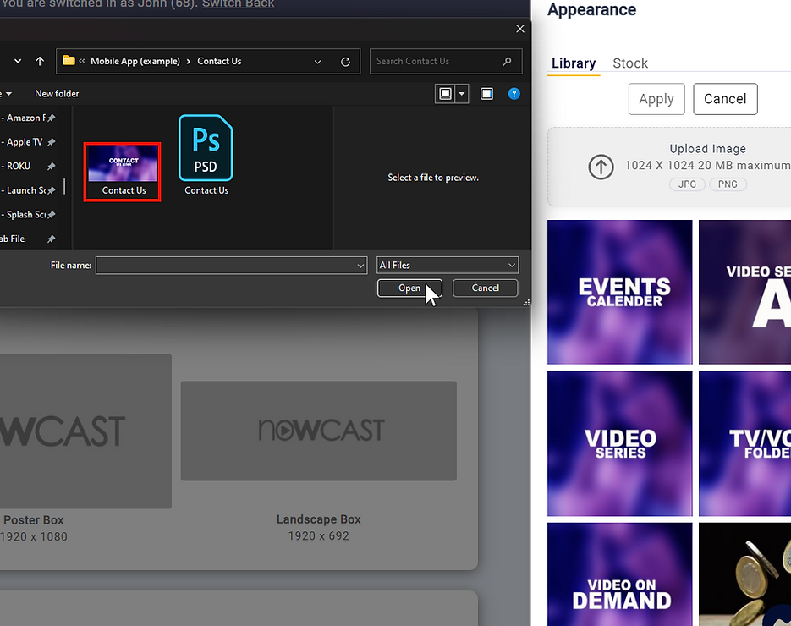Image resolution: width=791 pixels, height=626 pixels.
Task: Click the Upload Image arrow icon
Action: 601,167
